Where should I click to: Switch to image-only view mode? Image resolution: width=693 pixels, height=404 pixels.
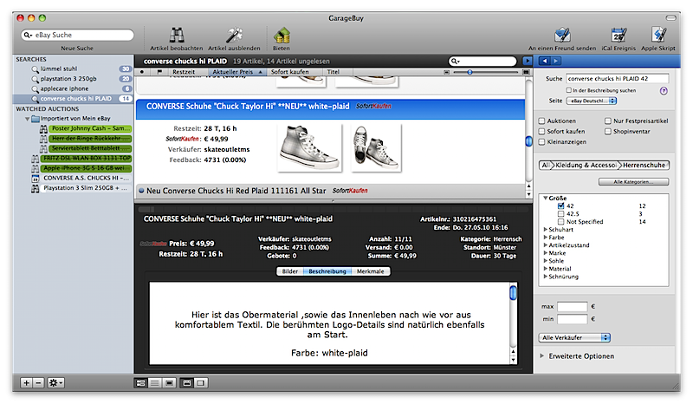(169, 383)
